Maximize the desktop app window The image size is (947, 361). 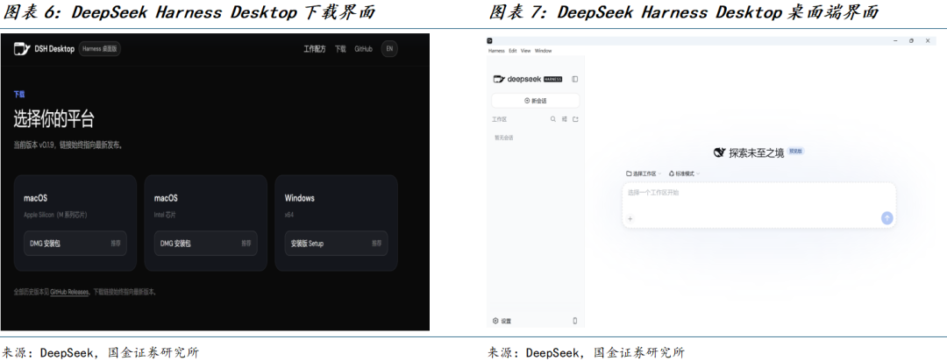click(x=911, y=40)
